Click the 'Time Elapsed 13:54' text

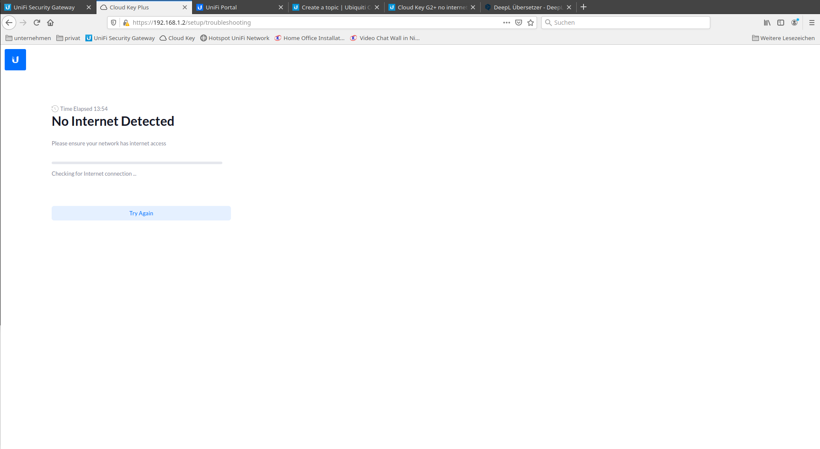coord(84,109)
